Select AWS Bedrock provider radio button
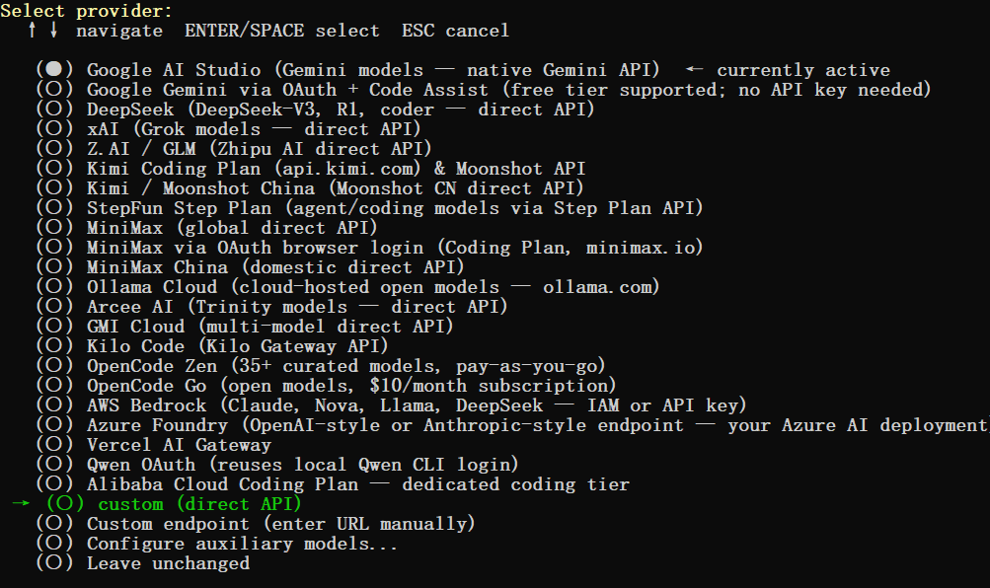 click(x=54, y=404)
